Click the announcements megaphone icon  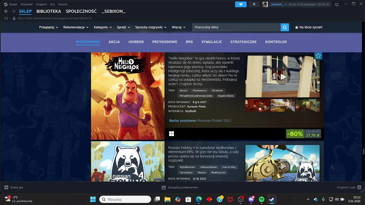click(x=241, y=4)
